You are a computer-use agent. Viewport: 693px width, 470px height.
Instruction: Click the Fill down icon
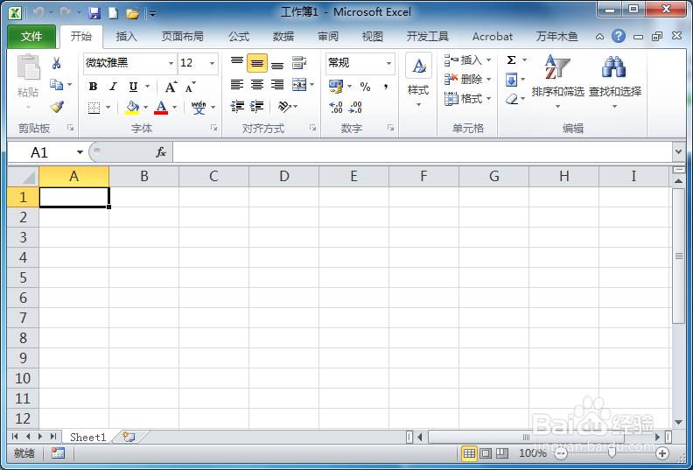click(x=511, y=80)
